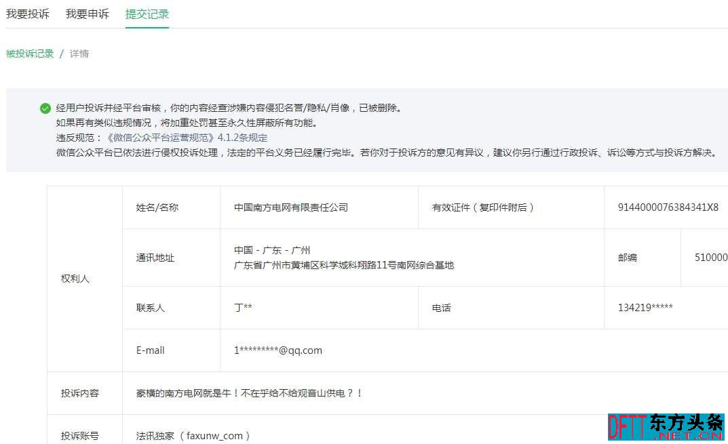The width and height of the screenshot is (728, 444).
Task: Select the 提交记录 tab
Action: [147, 14]
